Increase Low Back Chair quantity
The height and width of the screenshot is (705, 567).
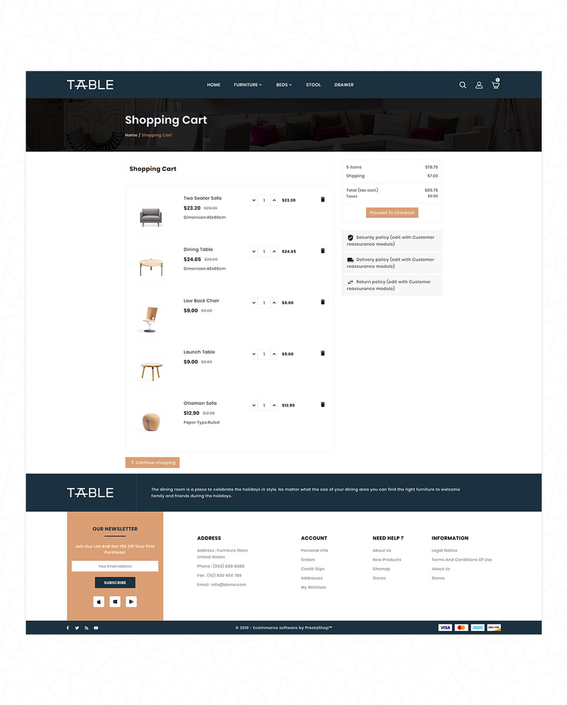274,303
